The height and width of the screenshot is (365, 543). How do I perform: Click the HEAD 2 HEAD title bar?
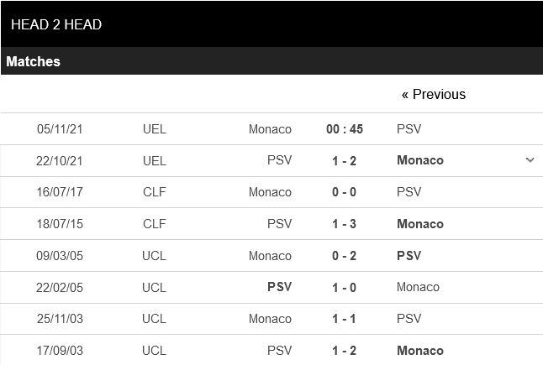pyautogui.click(x=56, y=25)
